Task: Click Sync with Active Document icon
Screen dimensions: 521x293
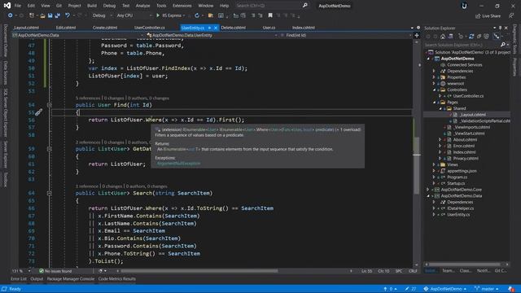Action: [471, 37]
